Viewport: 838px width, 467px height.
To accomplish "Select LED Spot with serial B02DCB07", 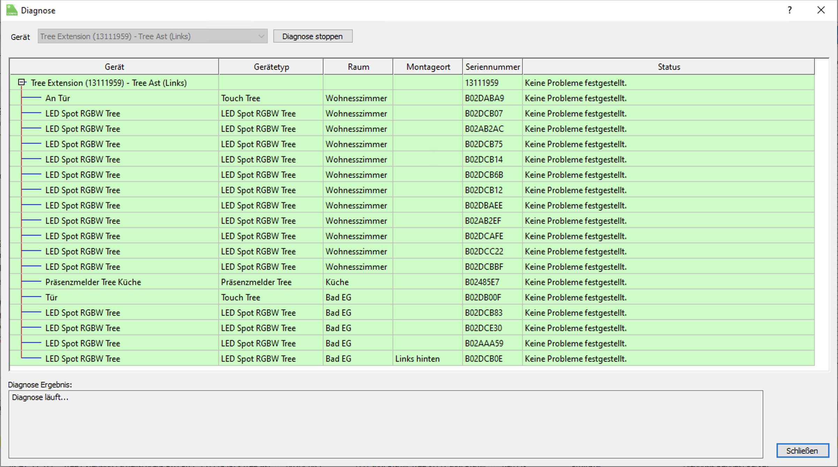I will pyautogui.click(x=83, y=114).
